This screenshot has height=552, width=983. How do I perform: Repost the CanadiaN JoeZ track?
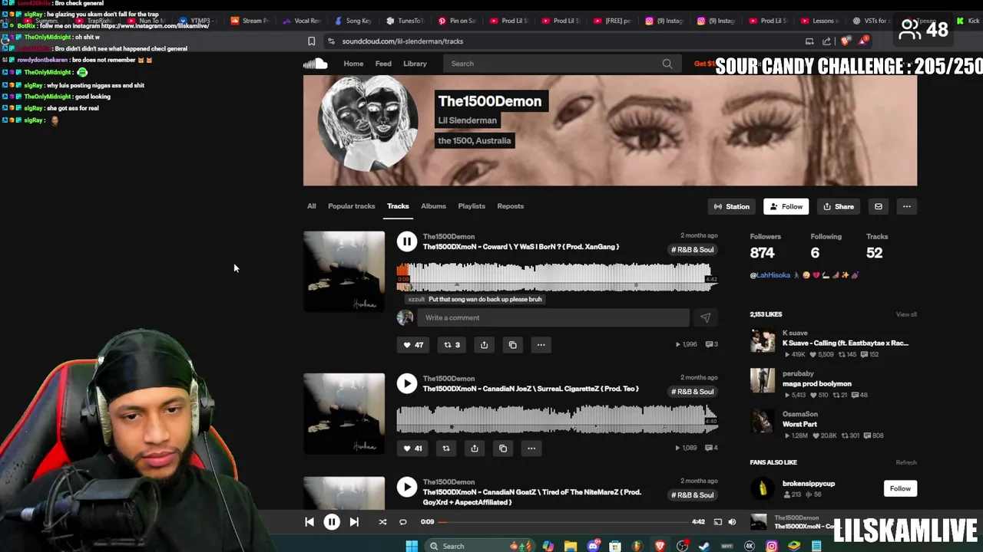446,449
